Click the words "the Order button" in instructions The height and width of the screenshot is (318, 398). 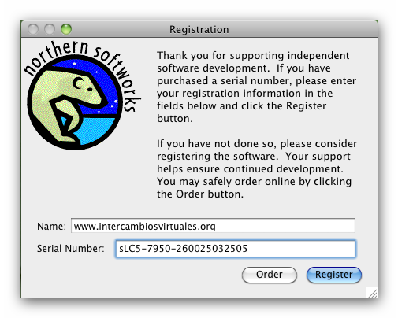199,194
